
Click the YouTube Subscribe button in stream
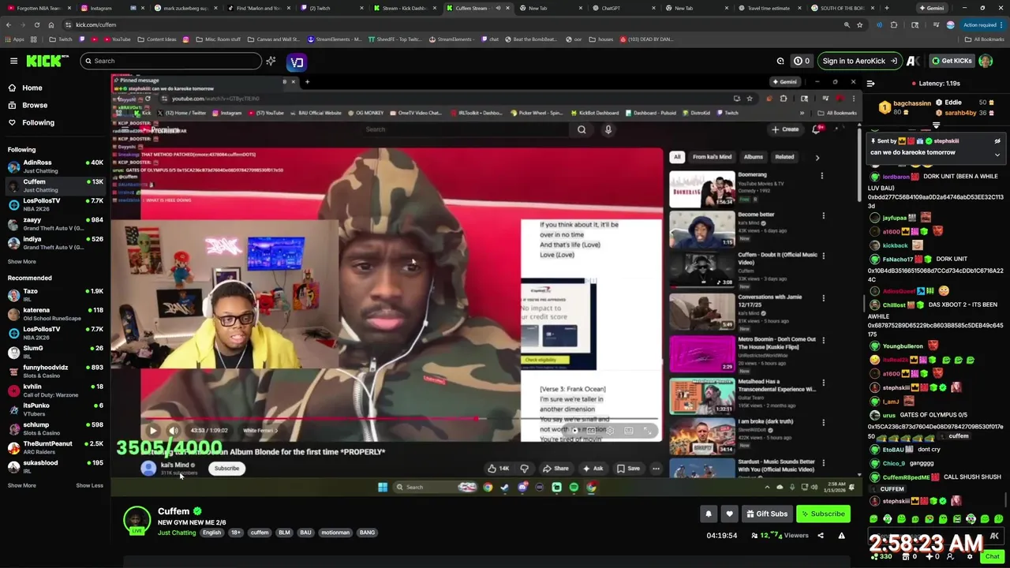click(226, 469)
